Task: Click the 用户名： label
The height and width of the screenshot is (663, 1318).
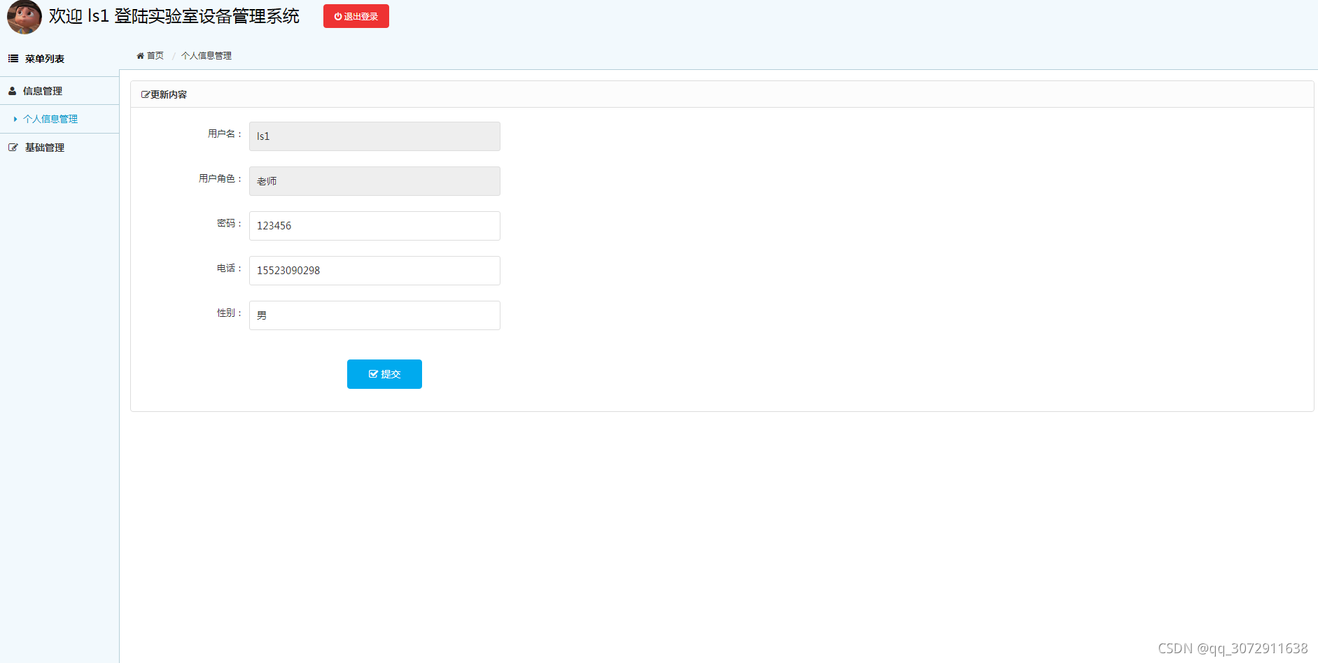Action: [x=225, y=134]
